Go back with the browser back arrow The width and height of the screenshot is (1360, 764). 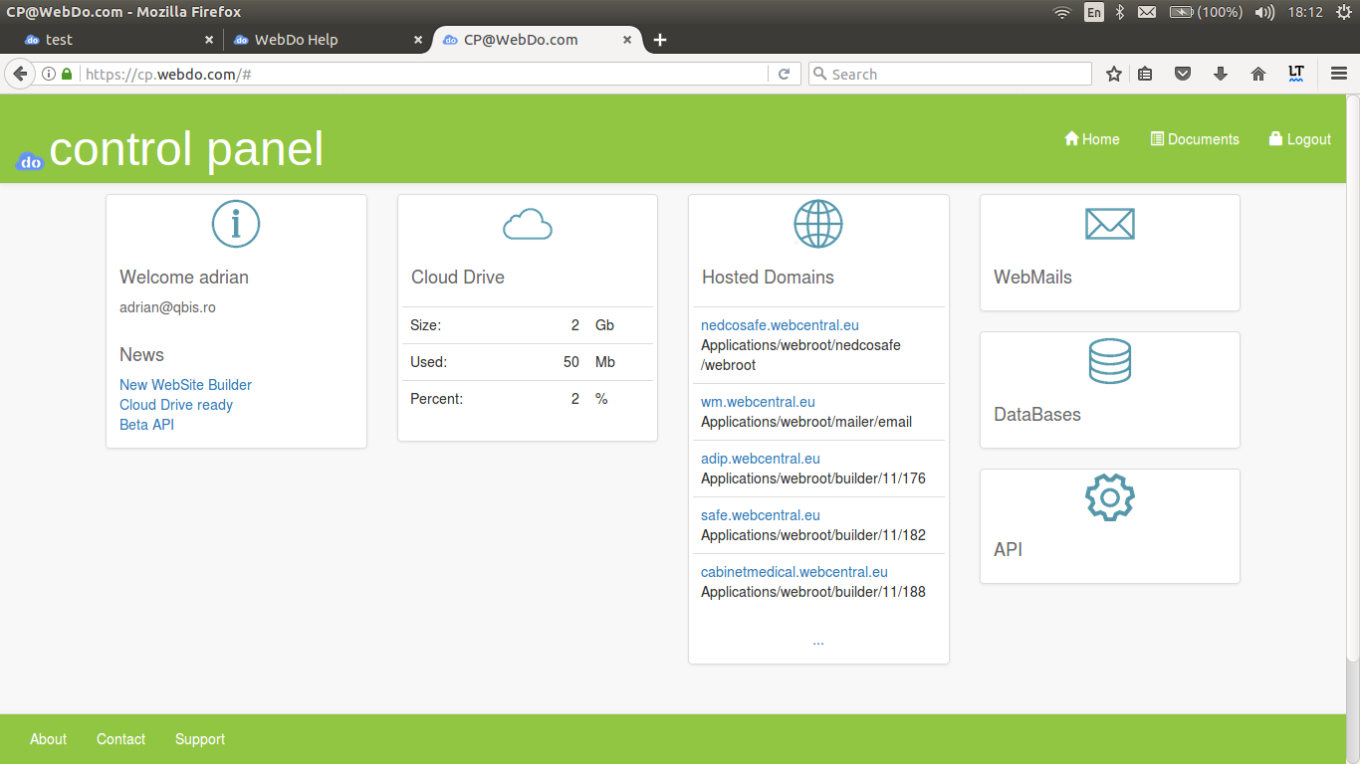click(x=20, y=74)
